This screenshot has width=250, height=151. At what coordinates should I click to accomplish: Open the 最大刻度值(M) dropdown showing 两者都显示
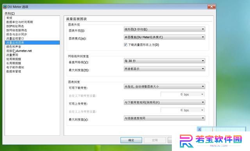pos(164,69)
